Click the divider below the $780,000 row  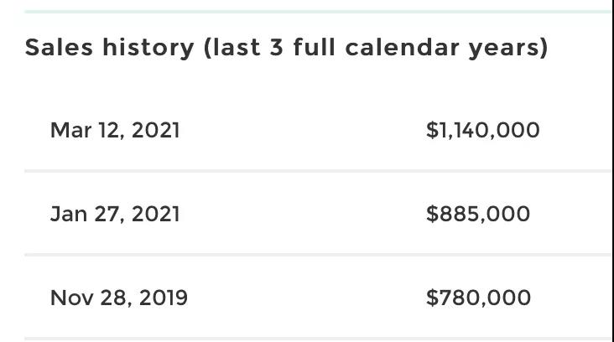pyautogui.click(x=318, y=339)
